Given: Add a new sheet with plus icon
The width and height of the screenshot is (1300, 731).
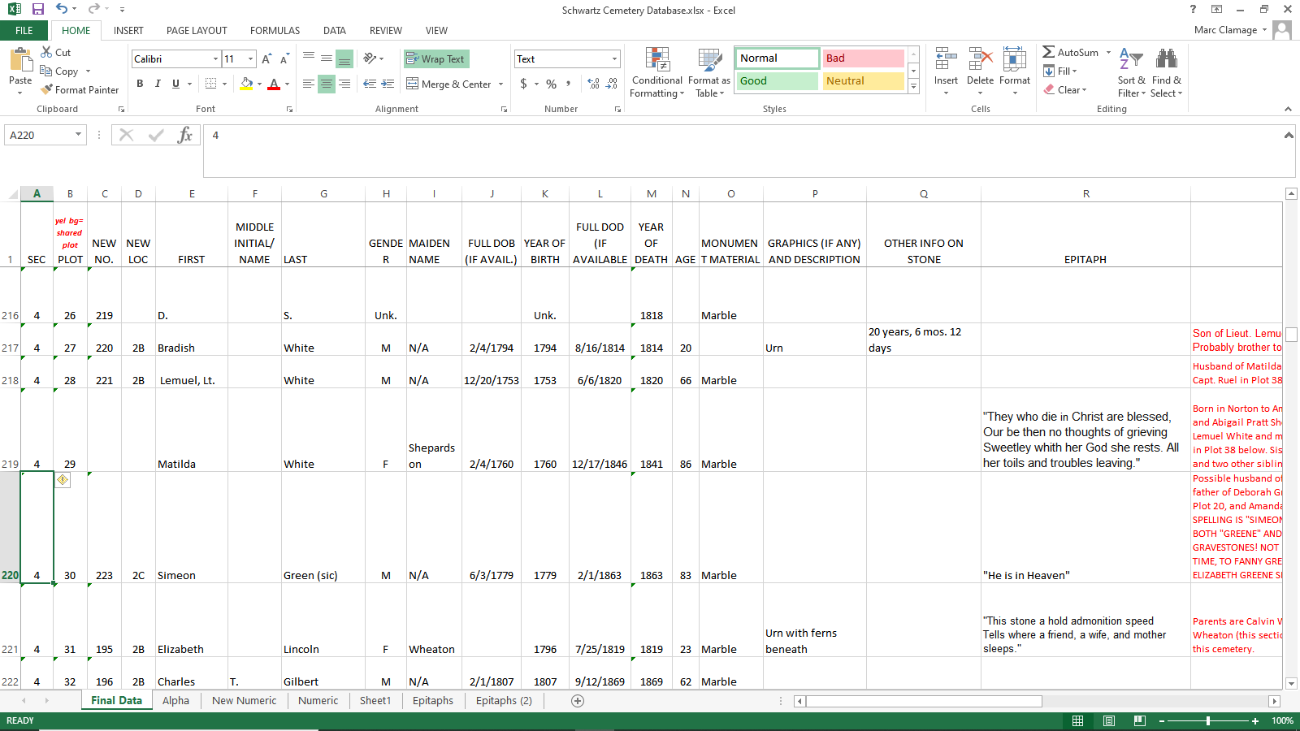Looking at the screenshot, I should [x=578, y=701].
